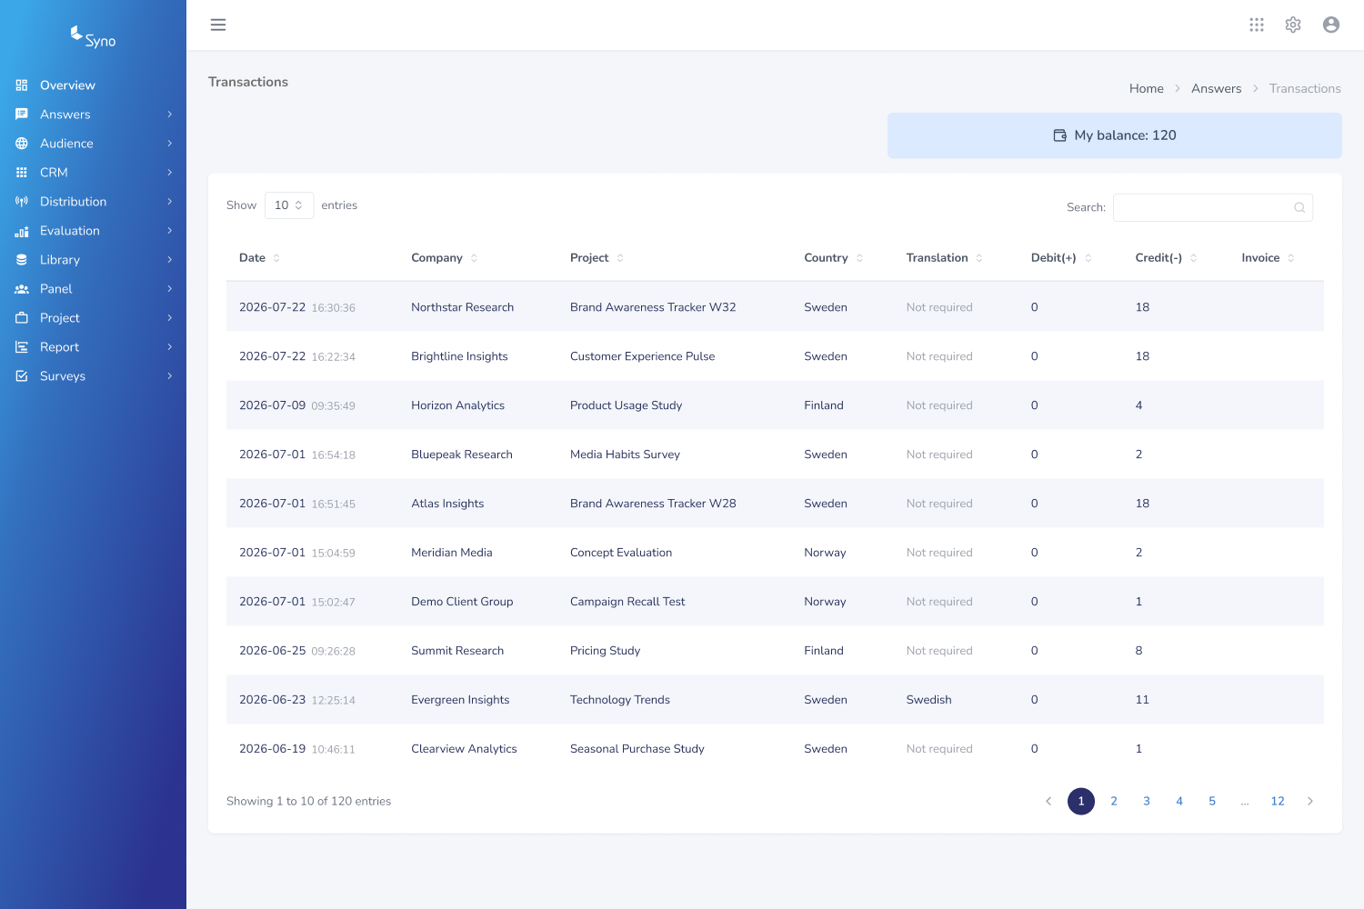Click the Evaluation chart icon
Image resolution: width=1364 pixels, height=909 pixels.
(x=22, y=231)
